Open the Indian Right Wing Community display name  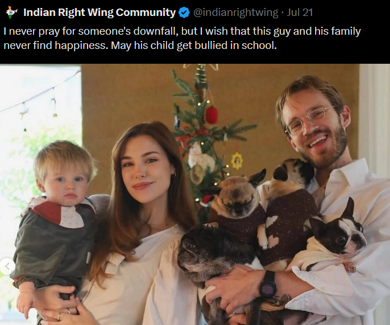click(x=99, y=12)
